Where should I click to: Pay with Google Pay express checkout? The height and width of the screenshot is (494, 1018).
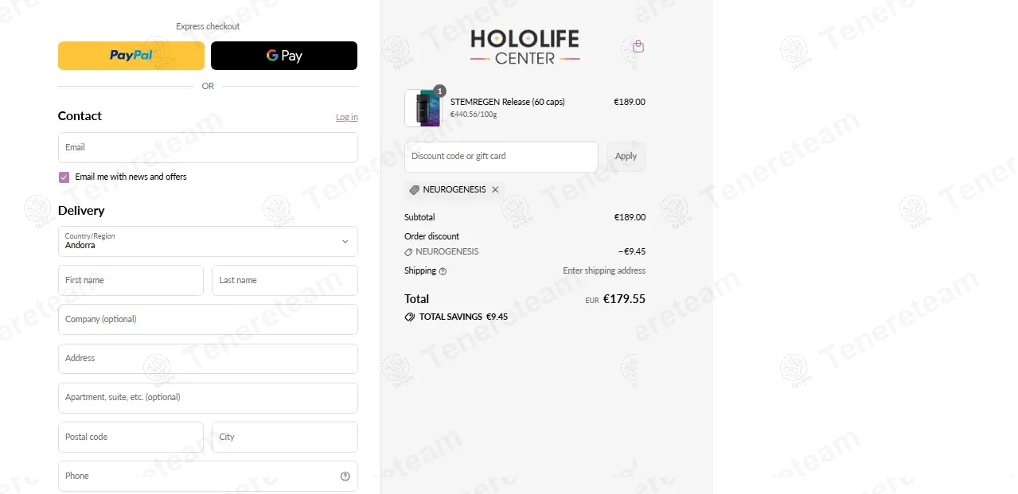coord(284,56)
